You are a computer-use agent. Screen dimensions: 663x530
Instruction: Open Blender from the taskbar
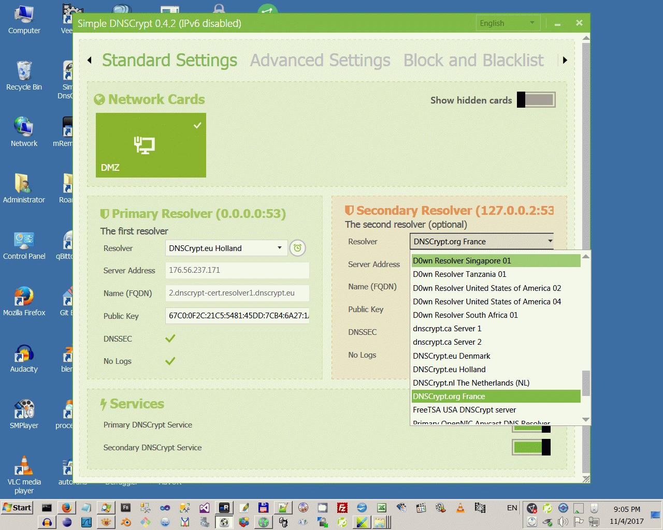pyautogui.click(x=126, y=522)
